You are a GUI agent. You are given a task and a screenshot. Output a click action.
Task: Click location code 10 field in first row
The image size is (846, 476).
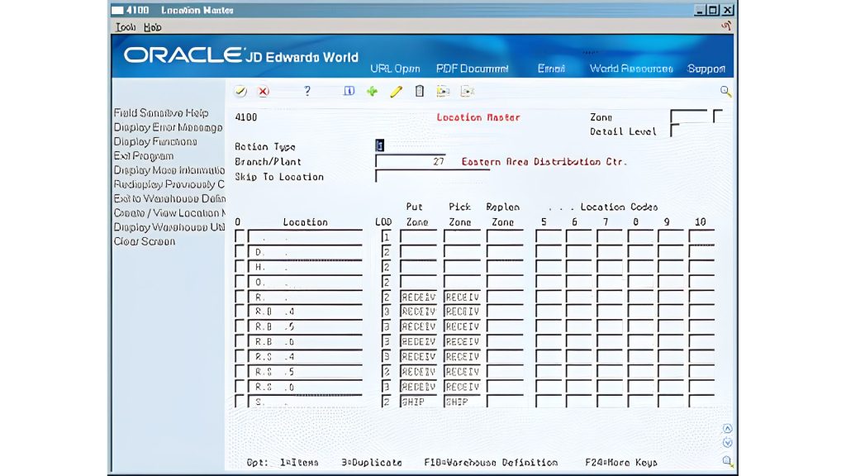701,236
